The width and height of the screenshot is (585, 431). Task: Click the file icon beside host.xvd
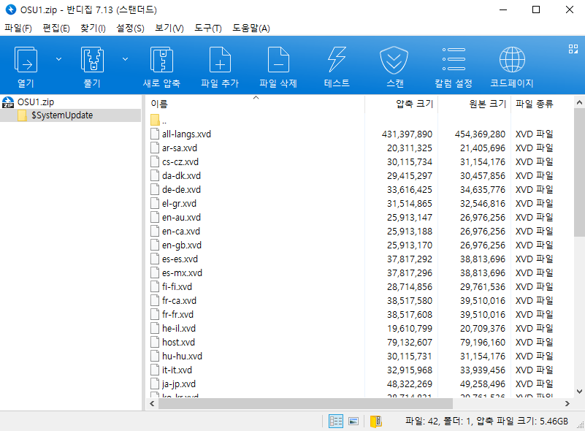154,342
